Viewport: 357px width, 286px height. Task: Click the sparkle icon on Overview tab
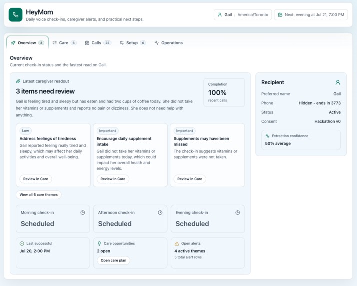[13, 43]
